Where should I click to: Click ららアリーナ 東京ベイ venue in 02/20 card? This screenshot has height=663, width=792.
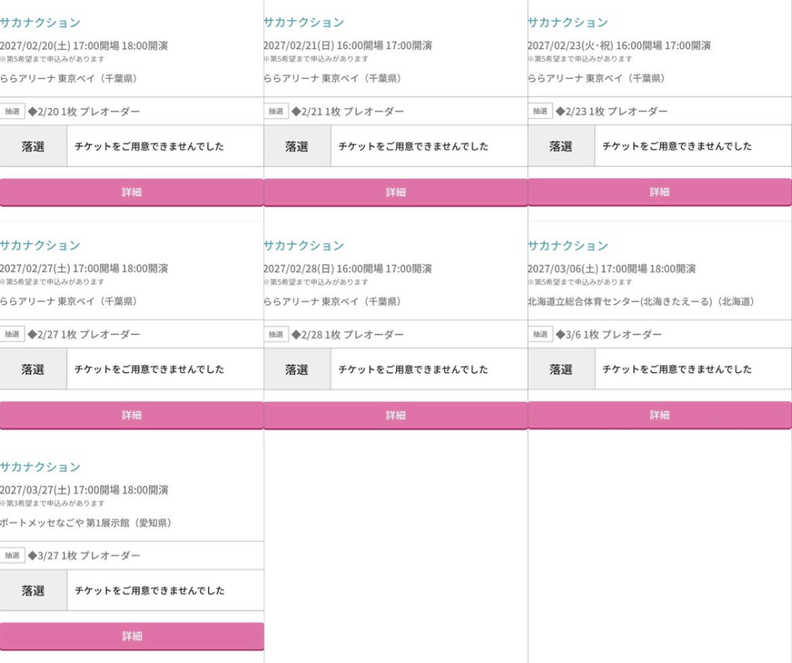coord(68,78)
